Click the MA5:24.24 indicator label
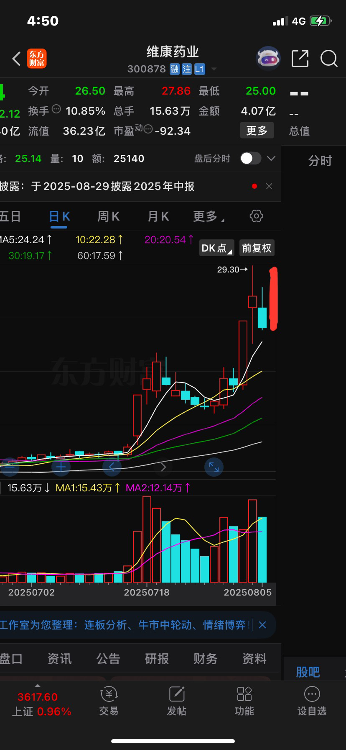346x750 pixels. 26,240
